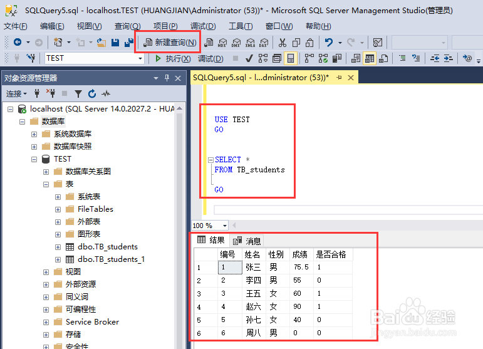483x349 pixels.
Task: Click the Execute (执行) button
Action: pos(173,58)
